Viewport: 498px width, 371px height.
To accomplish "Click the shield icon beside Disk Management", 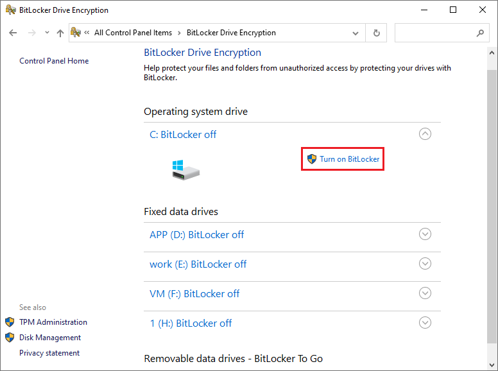I will pos(10,338).
